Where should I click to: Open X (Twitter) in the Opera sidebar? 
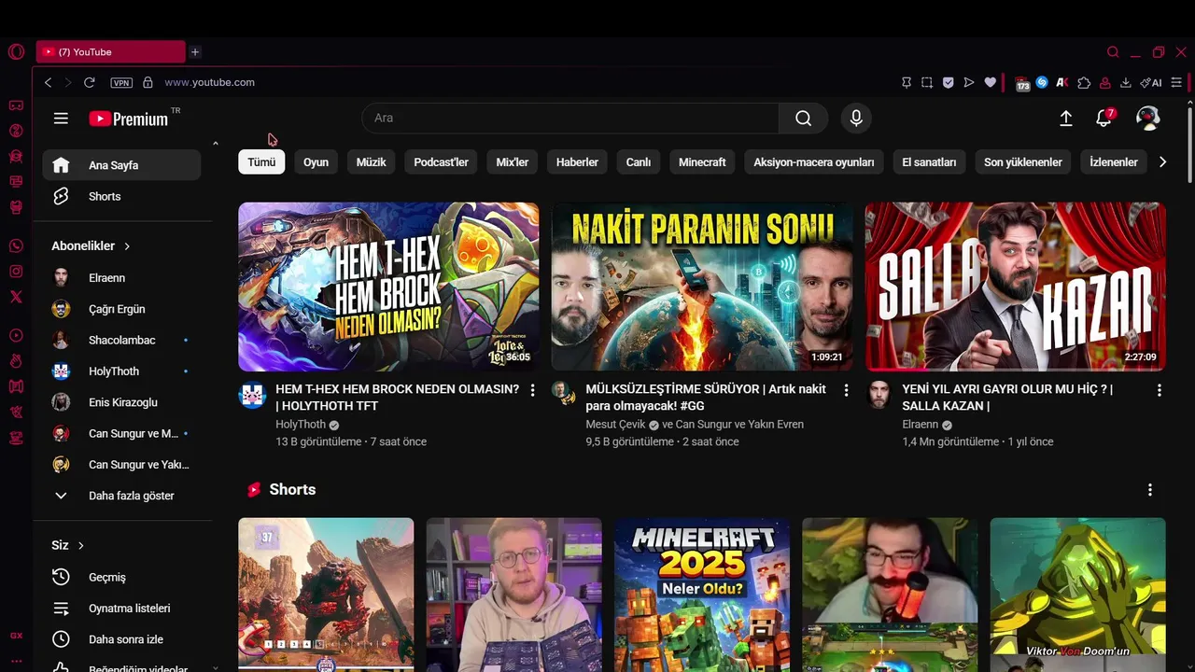[x=16, y=297]
